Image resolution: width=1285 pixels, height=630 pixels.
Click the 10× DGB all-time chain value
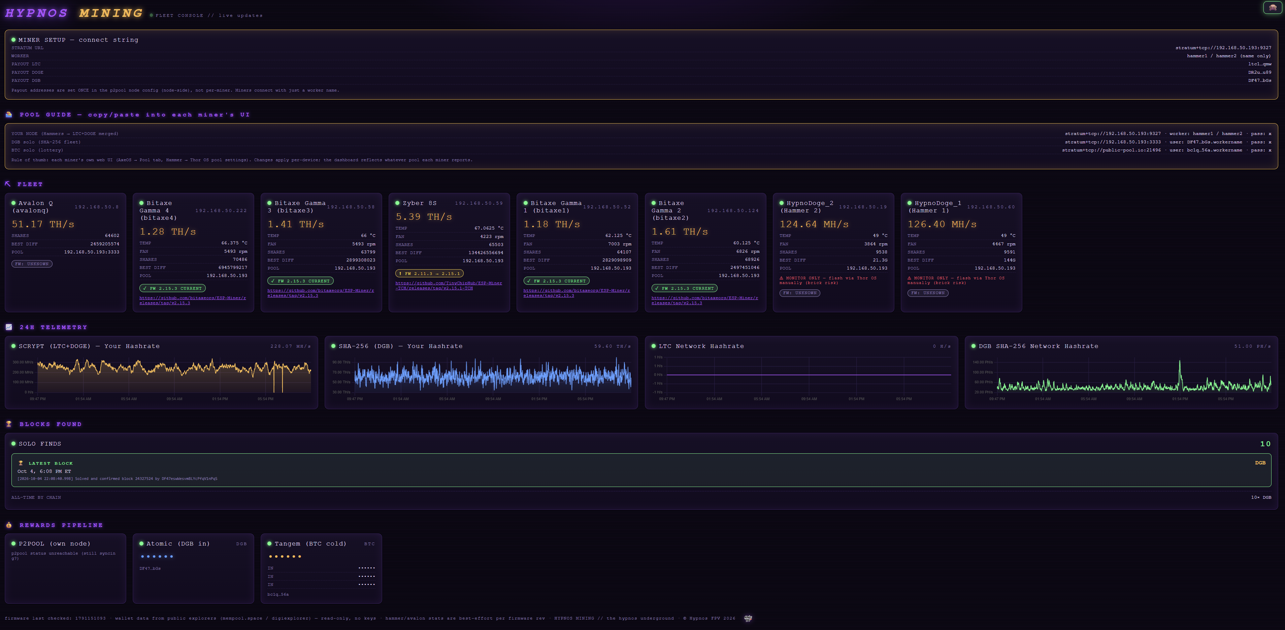point(1261,497)
